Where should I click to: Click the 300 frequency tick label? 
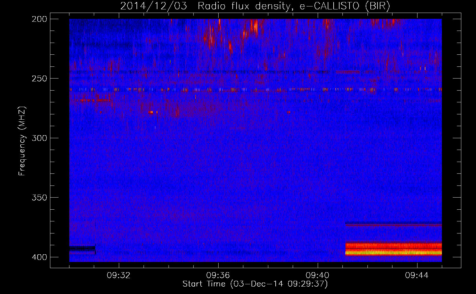(39, 138)
